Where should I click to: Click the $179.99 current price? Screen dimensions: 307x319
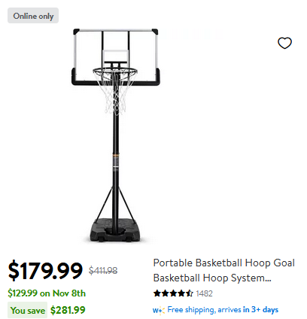(45, 271)
